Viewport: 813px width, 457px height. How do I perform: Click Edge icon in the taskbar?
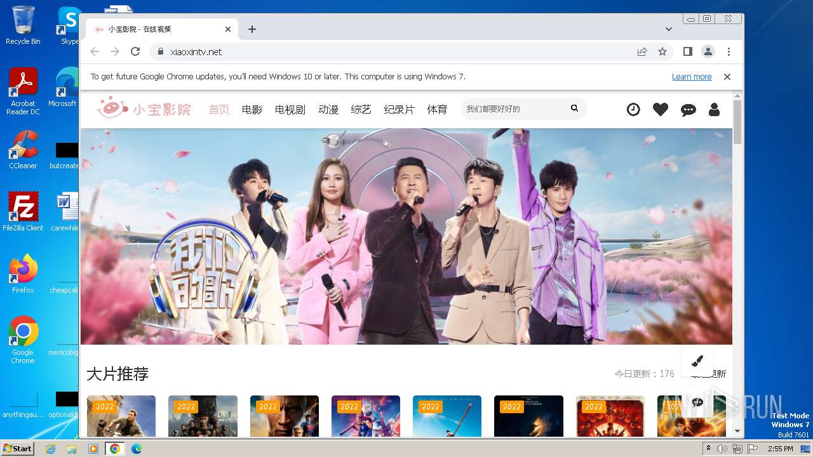[136, 449]
